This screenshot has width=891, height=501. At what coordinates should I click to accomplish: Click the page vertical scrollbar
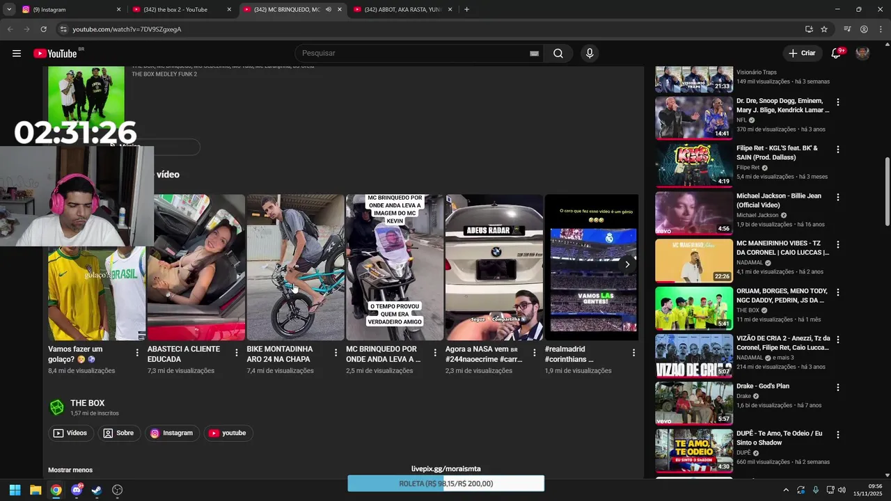click(x=887, y=191)
